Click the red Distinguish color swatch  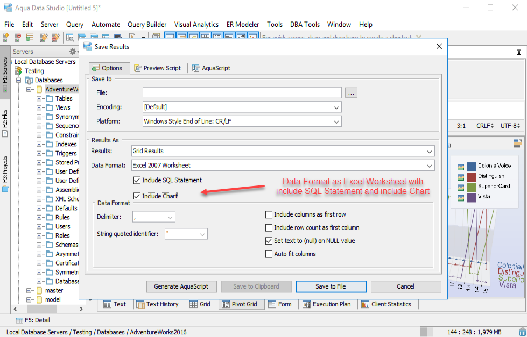(x=472, y=177)
